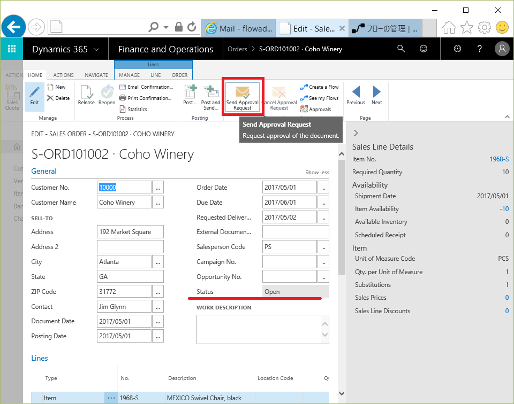Click the yellow smiley feedback icon
This screenshot has height=404, width=514.
[x=502, y=27]
